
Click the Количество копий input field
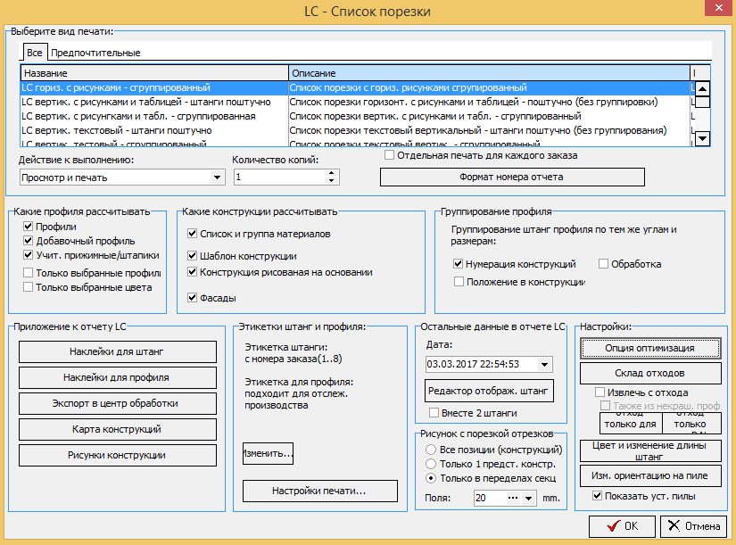coord(279,177)
